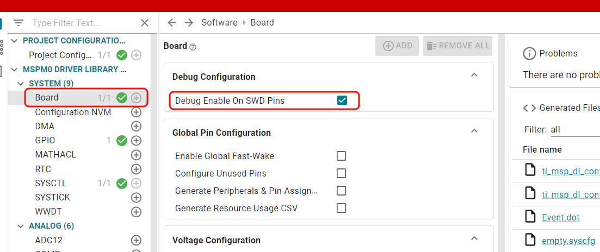Click the File name column header
600x252 pixels.
click(x=542, y=150)
